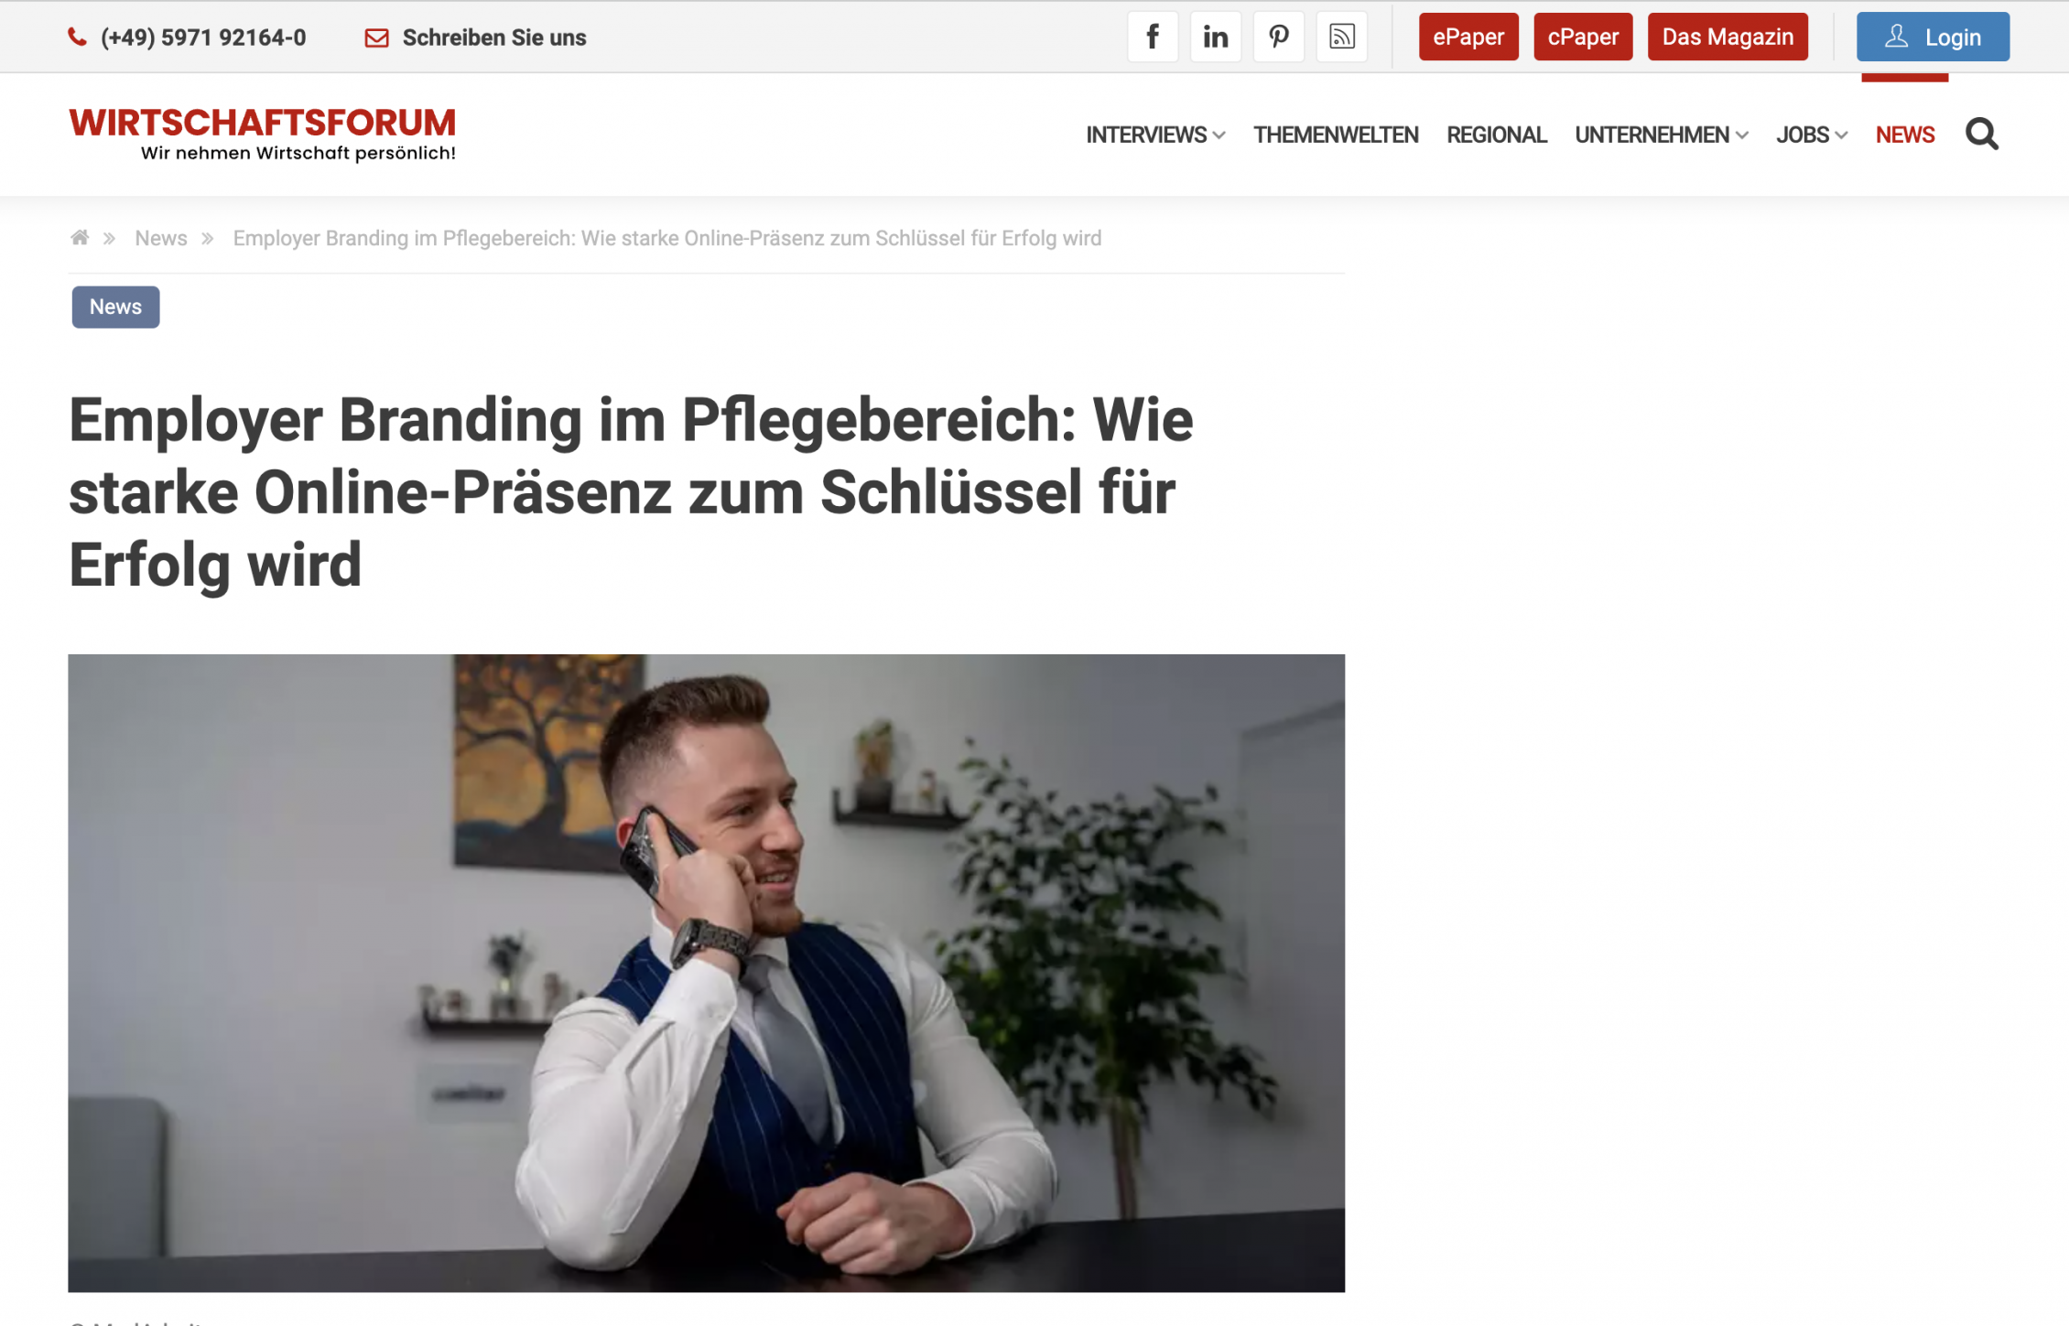Open the Das Magazin button
The image size is (2069, 1326).
tap(1728, 37)
